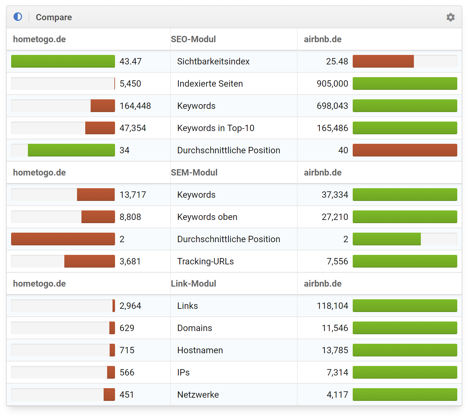Click the 118,104 Links value
Viewport: 469px width, 418px height.
332,306
